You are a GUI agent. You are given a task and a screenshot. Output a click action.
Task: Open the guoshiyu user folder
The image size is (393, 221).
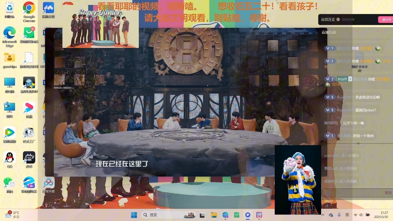[x=10, y=60]
